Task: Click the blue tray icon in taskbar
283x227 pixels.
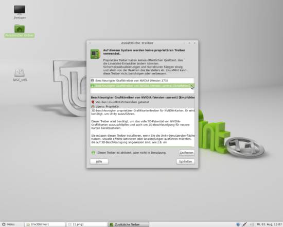Action: pos(238,224)
